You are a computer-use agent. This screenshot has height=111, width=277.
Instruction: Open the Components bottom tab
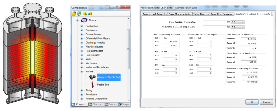(79, 104)
